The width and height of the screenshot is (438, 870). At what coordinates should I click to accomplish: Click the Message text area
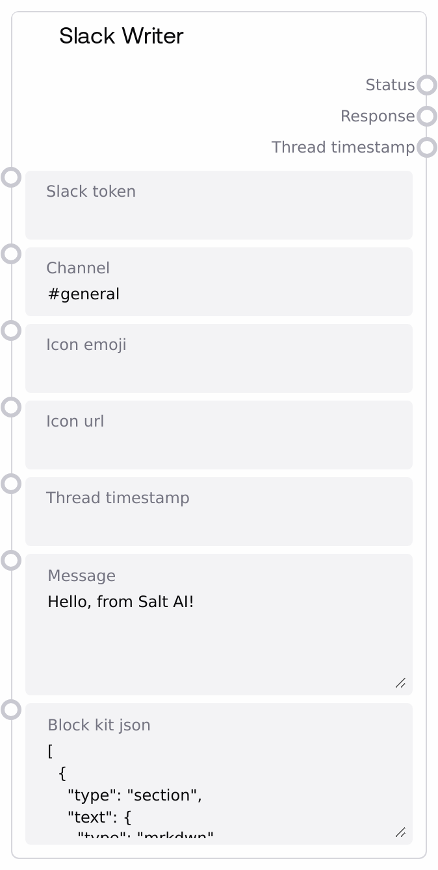(x=218, y=636)
